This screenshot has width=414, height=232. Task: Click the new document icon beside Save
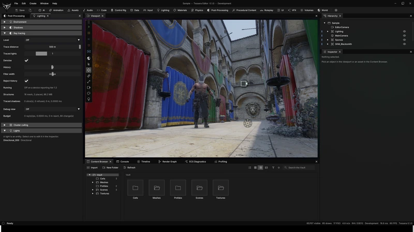point(30,10)
